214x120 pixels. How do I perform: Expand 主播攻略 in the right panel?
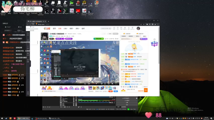[127, 34]
